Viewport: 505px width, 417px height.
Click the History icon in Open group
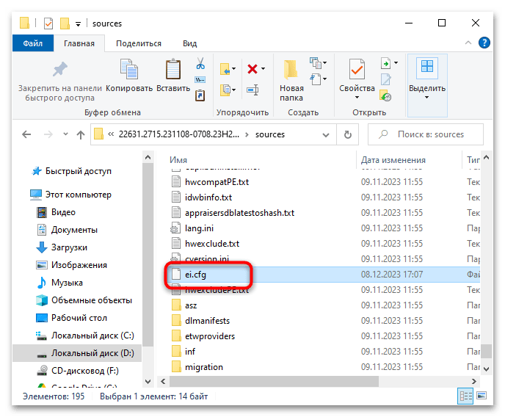pyautogui.click(x=385, y=95)
